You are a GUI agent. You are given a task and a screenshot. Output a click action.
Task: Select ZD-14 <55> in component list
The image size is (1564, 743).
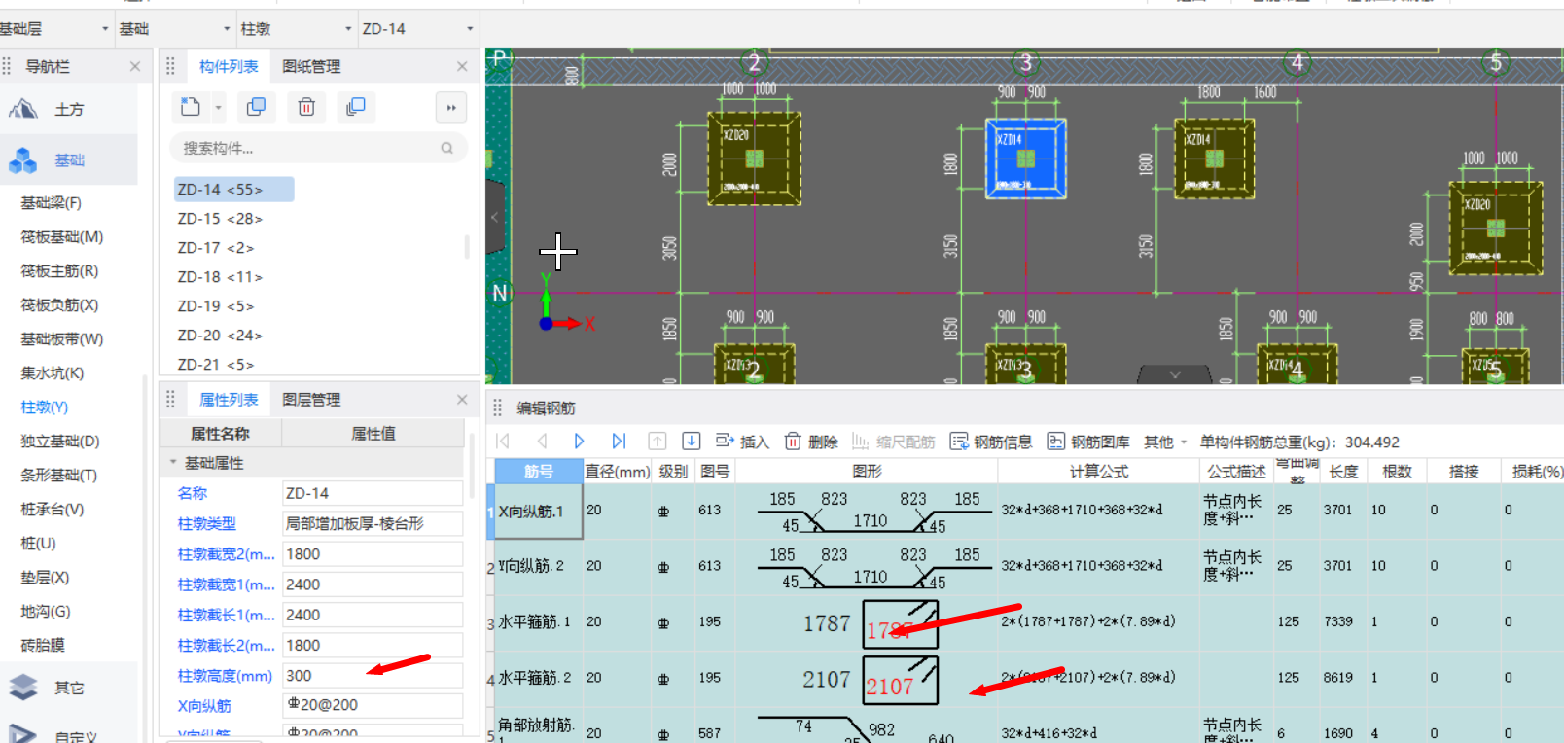pyautogui.click(x=233, y=189)
